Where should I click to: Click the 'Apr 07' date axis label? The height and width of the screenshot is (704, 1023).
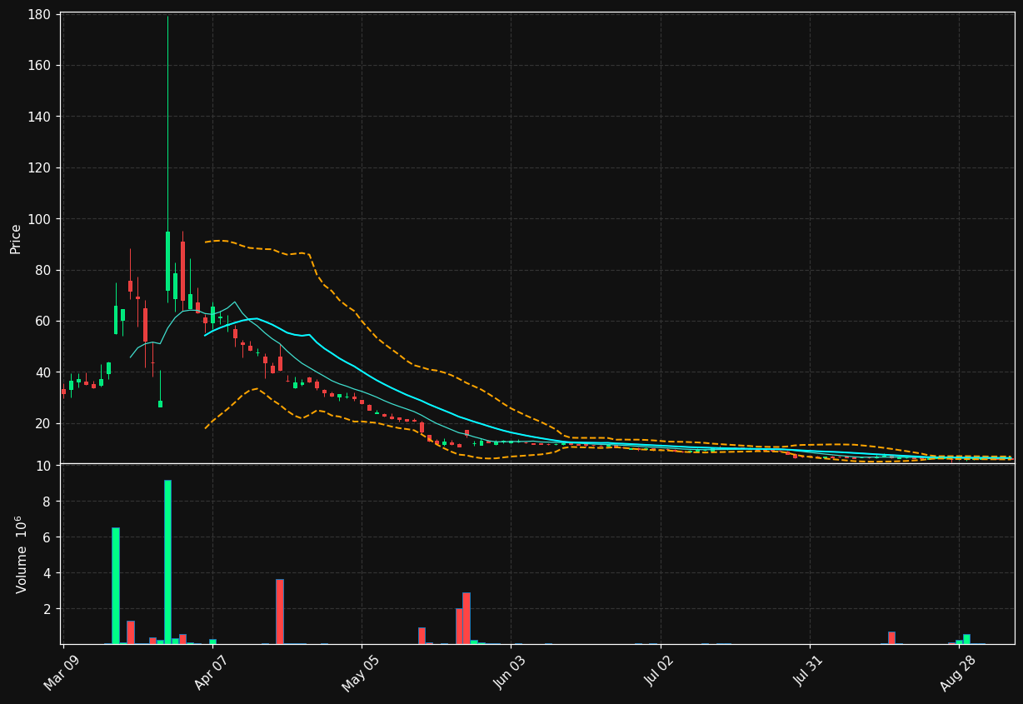click(212, 673)
